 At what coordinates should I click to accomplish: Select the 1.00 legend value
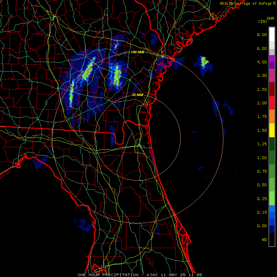[262, 158]
